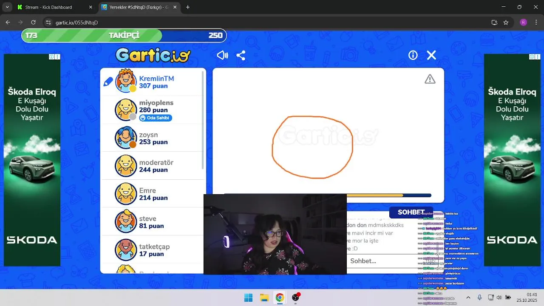The height and width of the screenshot is (306, 544).
Task: Click the right ad's info icon
Action: coord(532,57)
